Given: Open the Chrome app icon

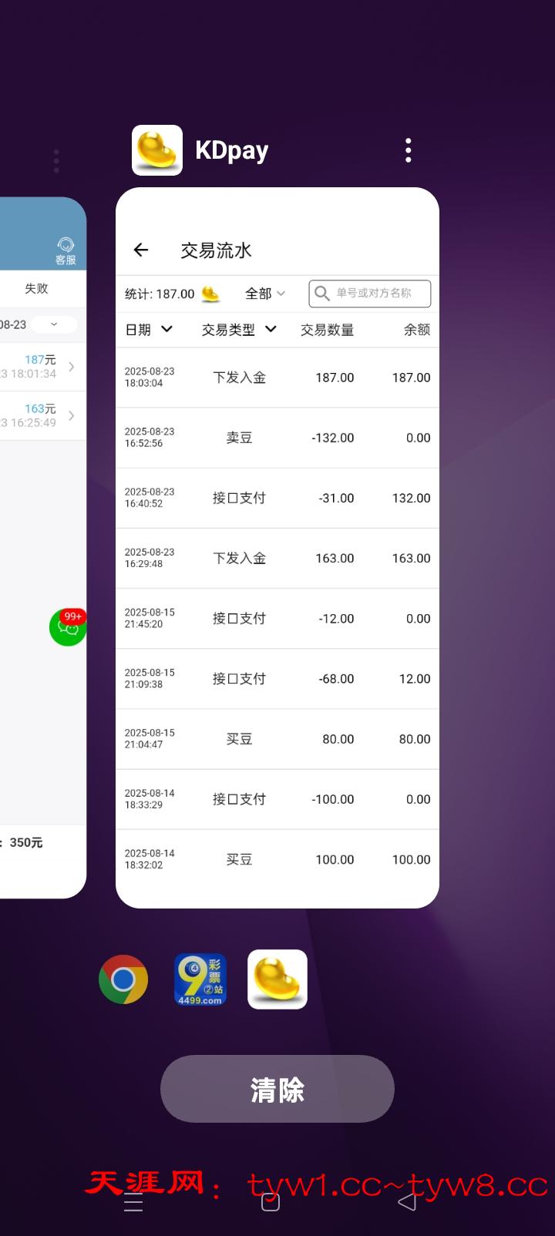Looking at the screenshot, I should (123, 979).
